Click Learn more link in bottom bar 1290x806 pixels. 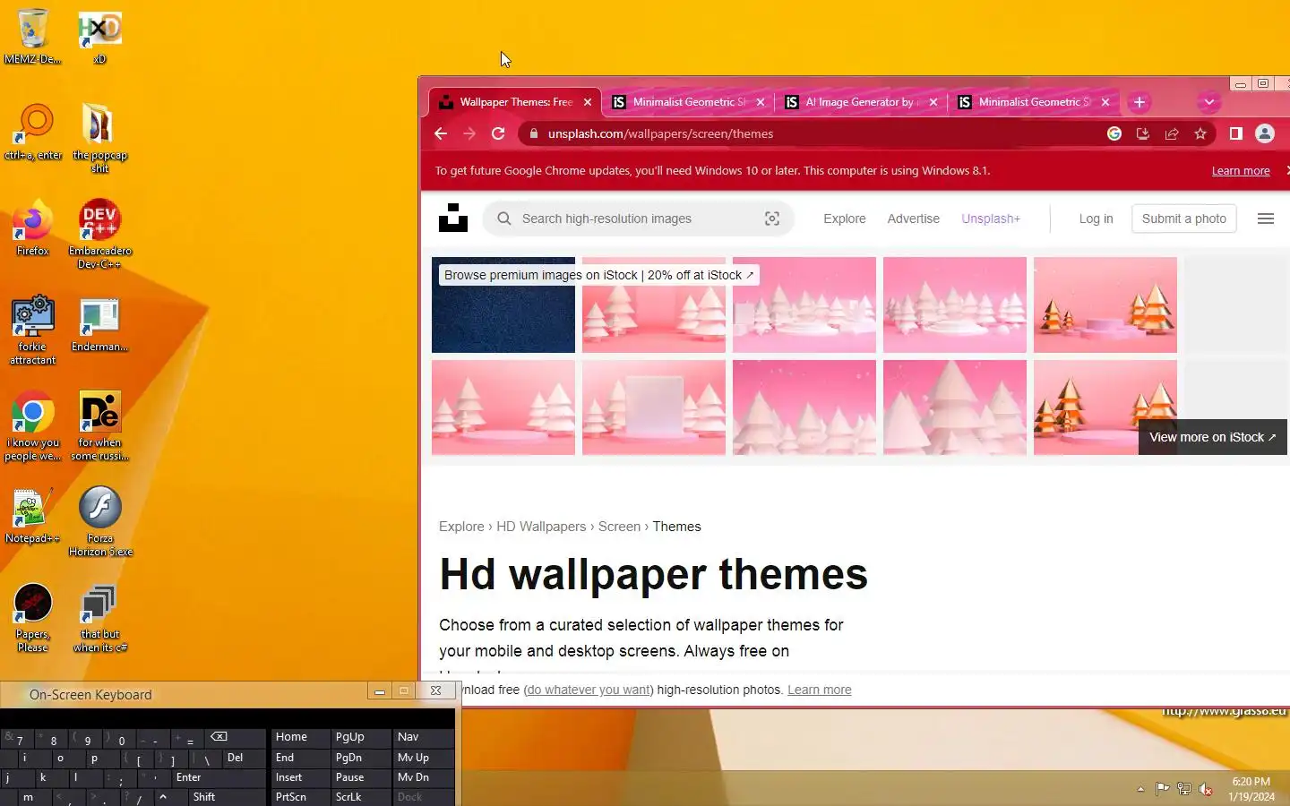click(820, 690)
